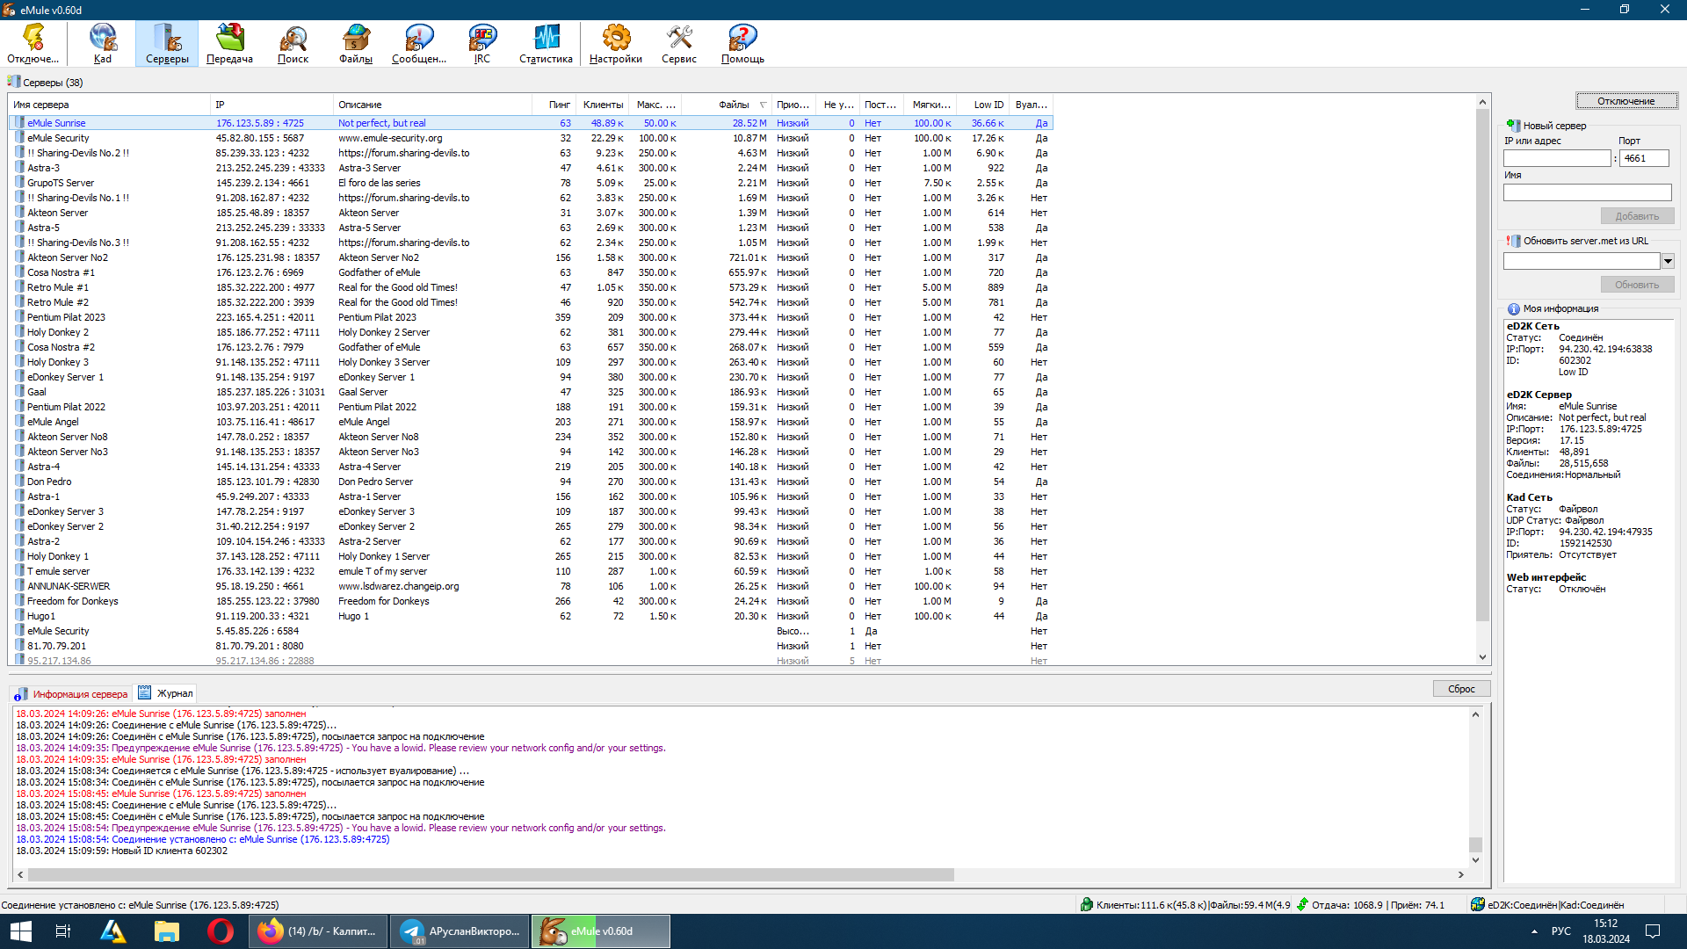
Task: Open File Explorer from the taskbar
Action: [x=167, y=931]
